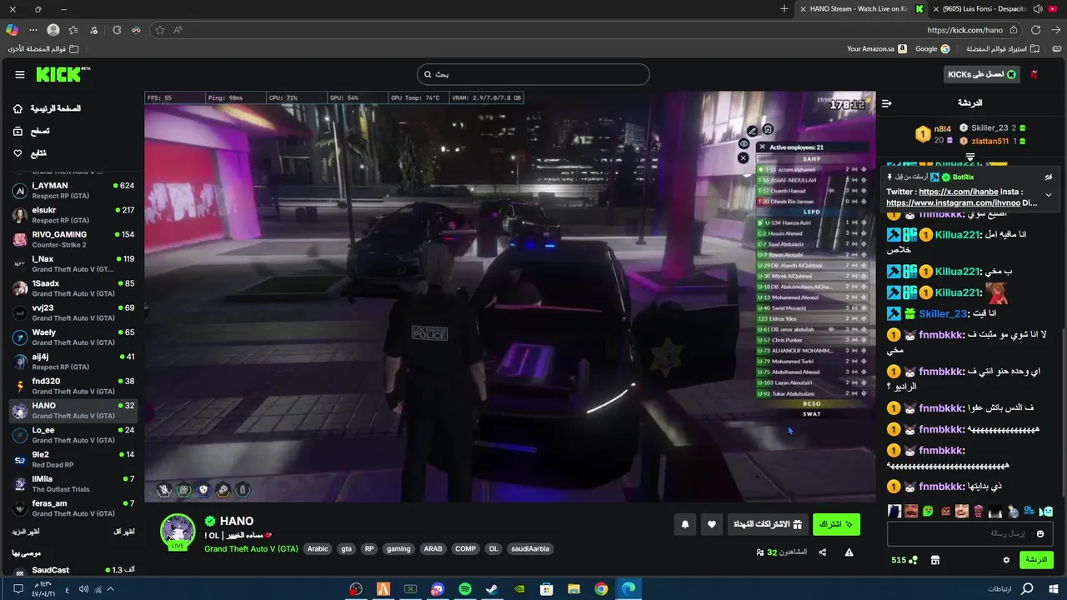
Task: Click Skiller_23 username in chat
Action: pos(943,313)
